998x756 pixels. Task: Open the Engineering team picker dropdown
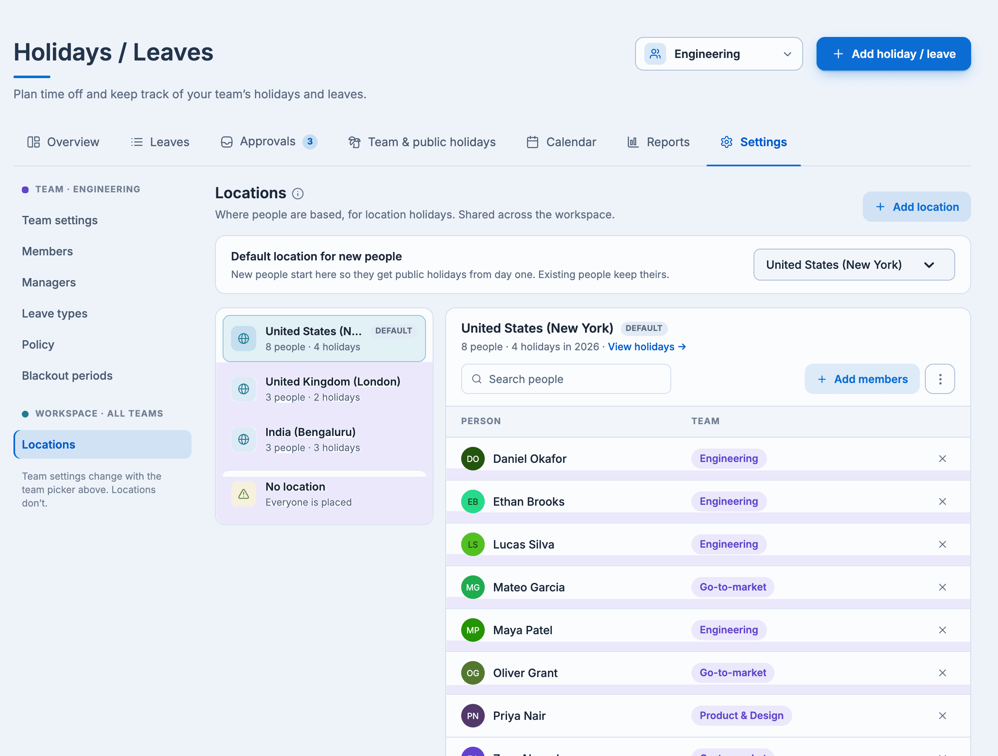[x=719, y=54]
